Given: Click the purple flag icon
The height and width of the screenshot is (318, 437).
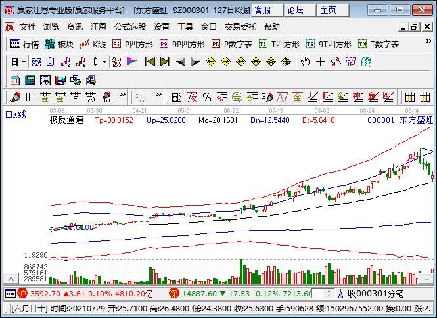Looking at the screenshot, I should 131,62.
